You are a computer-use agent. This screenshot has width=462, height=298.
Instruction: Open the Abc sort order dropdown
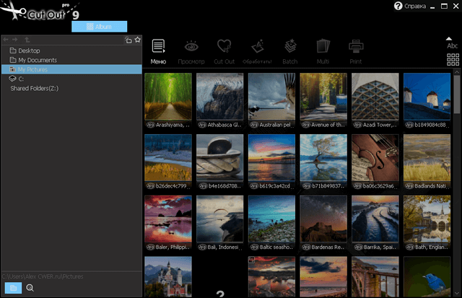[x=453, y=43]
